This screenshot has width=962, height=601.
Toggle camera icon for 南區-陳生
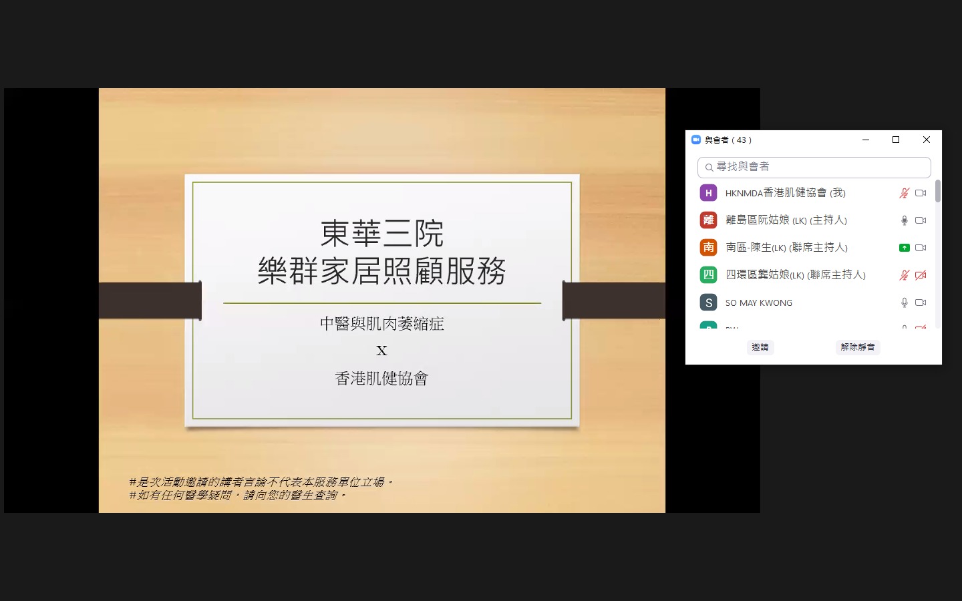pyautogui.click(x=921, y=248)
